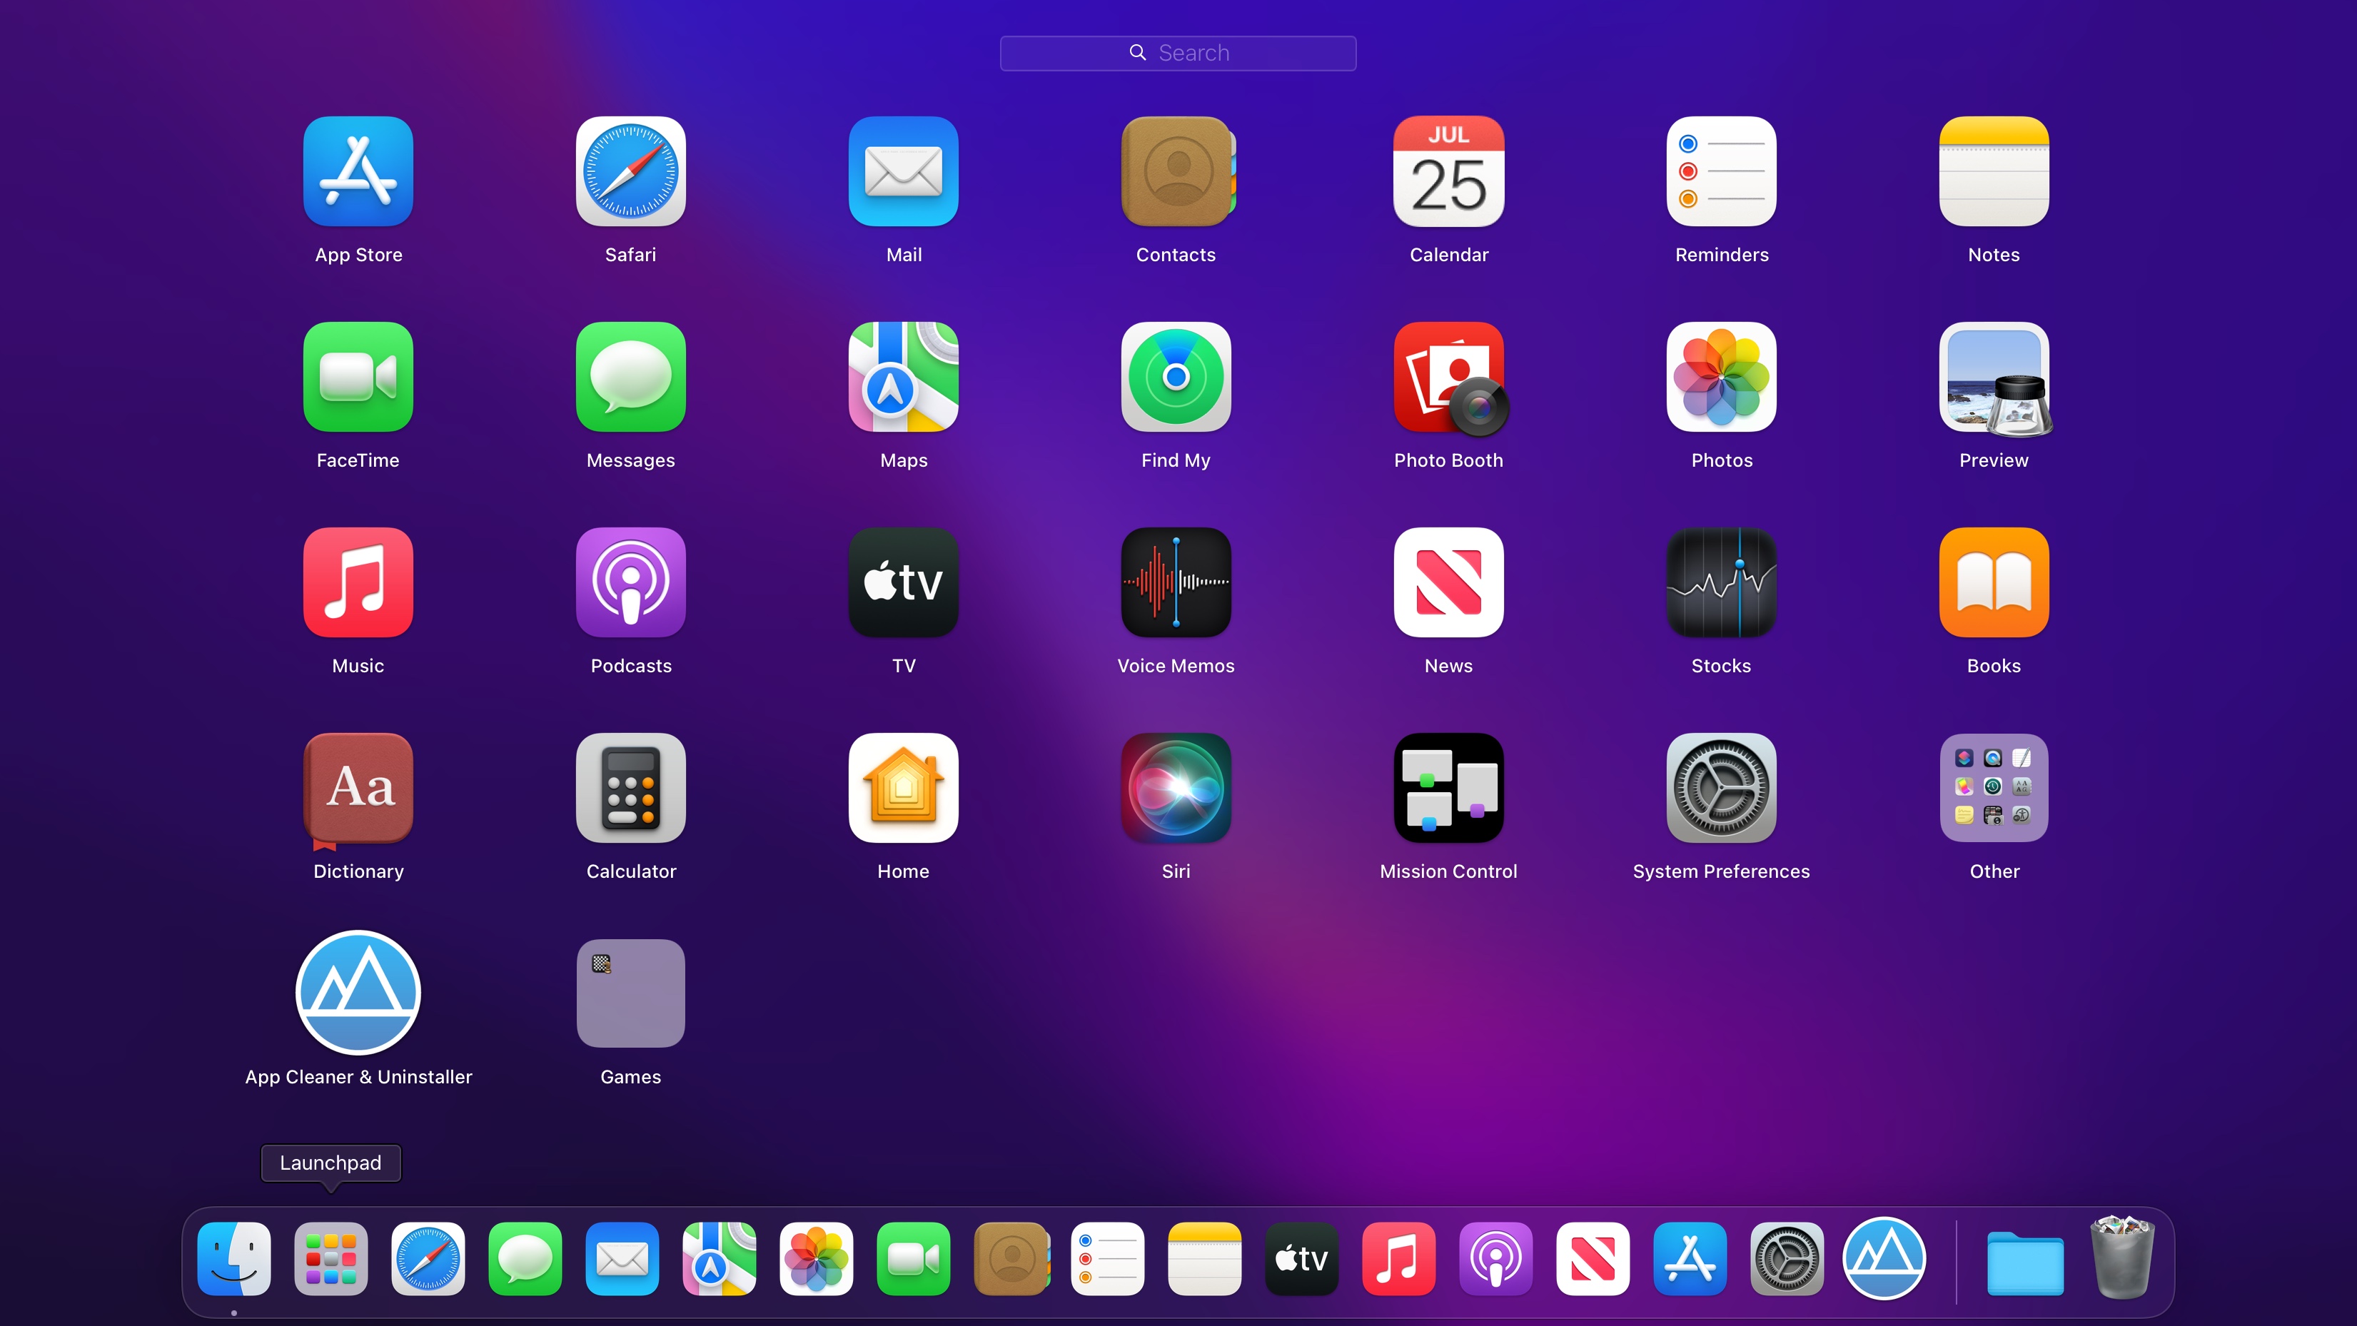Image resolution: width=2357 pixels, height=1326 pixels.
Task: Open the Photo Booth app
Action: (x=1450, y=378)
